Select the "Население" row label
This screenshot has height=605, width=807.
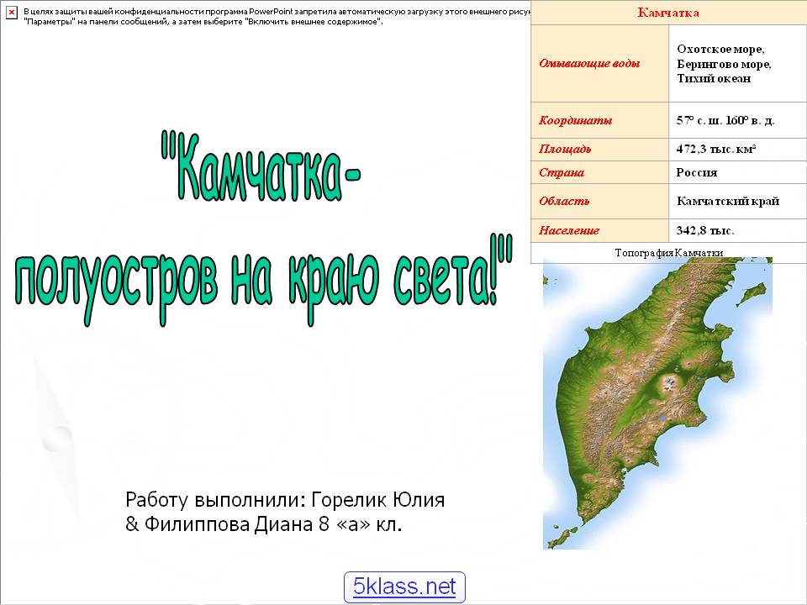click(x=569, y=230)
